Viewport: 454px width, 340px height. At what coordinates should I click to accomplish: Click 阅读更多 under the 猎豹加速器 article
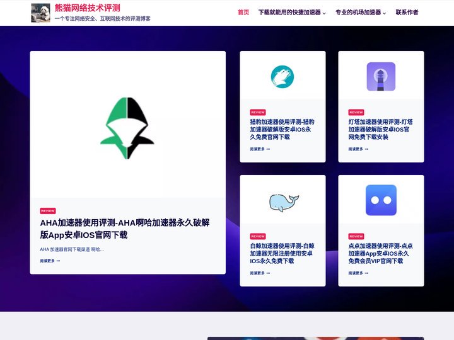pos(260,149)
